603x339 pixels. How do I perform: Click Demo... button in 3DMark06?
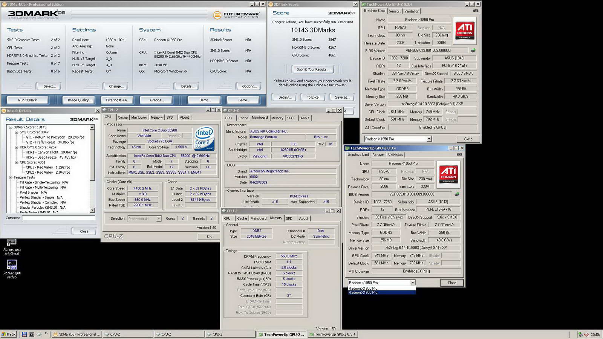tap(205, 100)
